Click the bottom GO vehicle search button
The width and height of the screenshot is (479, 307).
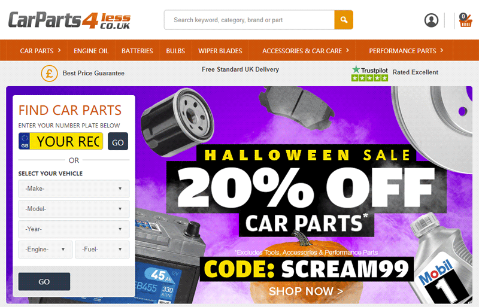[x=44, y=282]
